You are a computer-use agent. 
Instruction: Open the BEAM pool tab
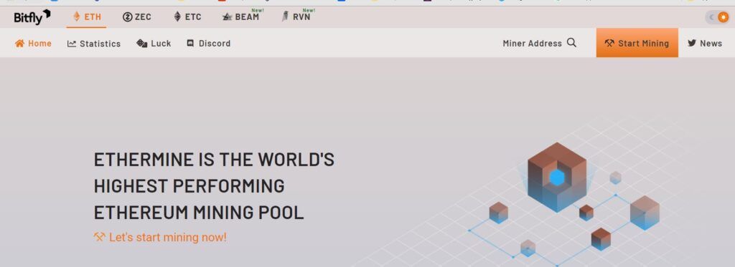[x=241, y=17]
